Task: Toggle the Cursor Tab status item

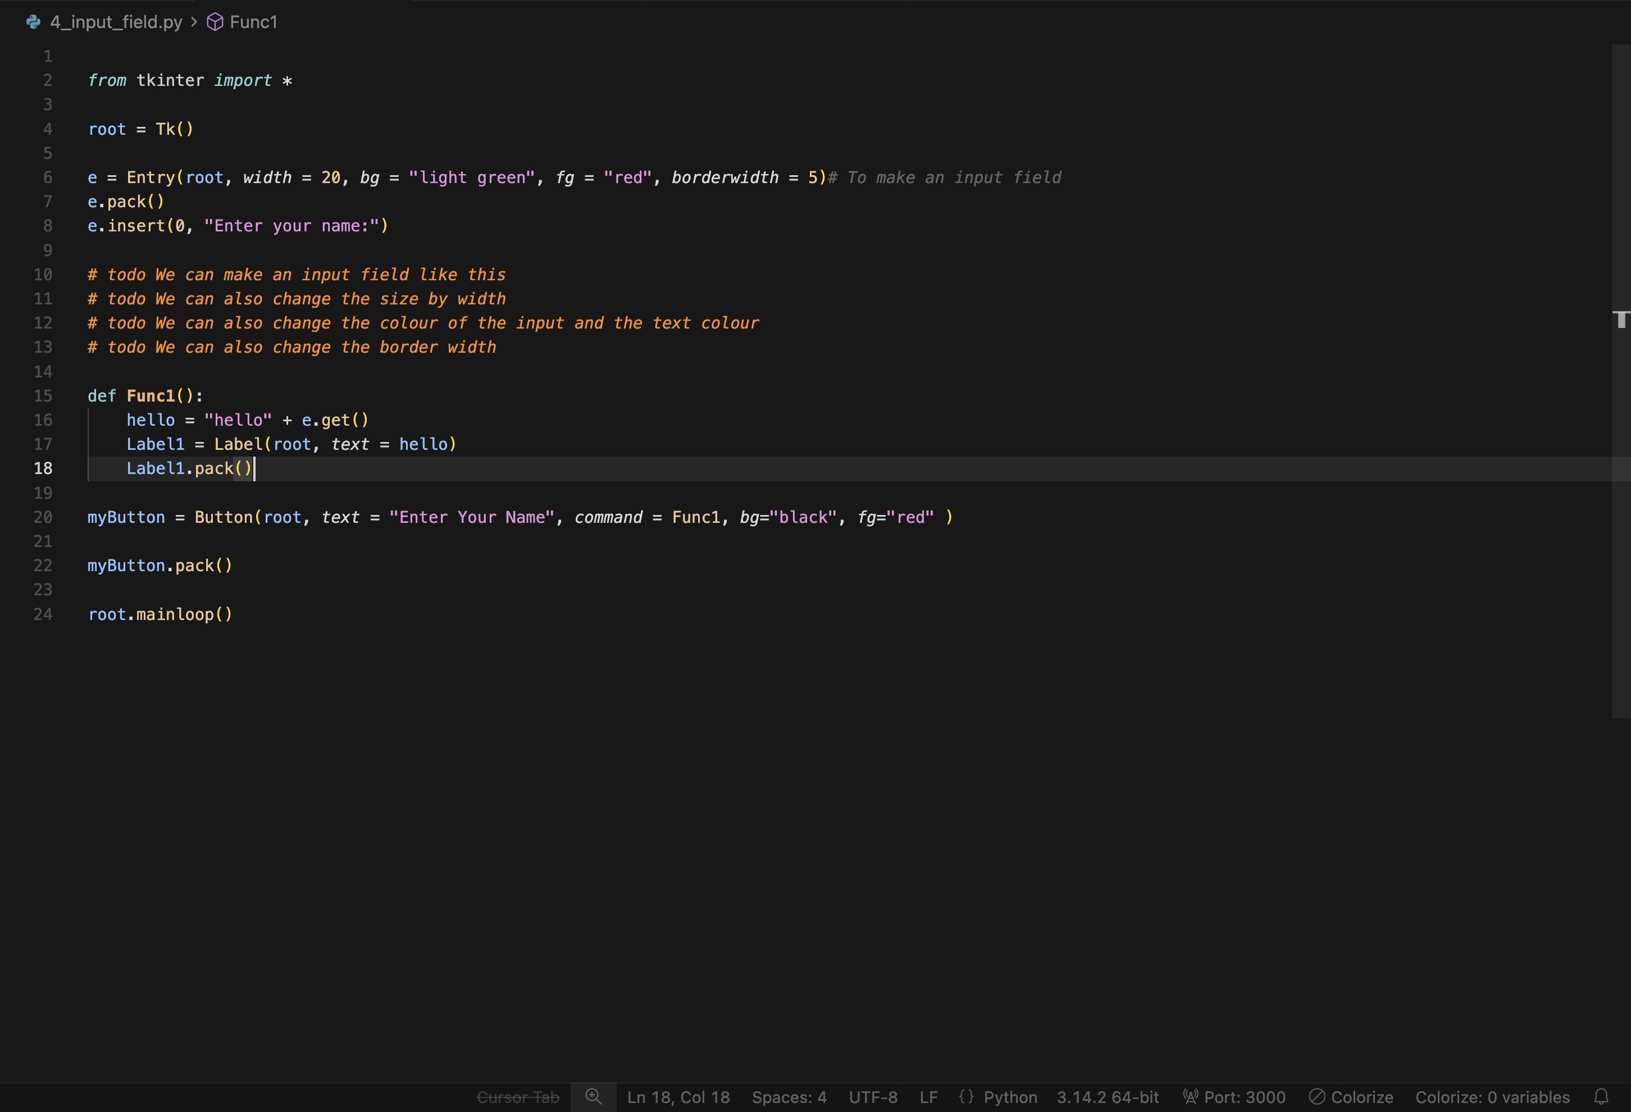Action: click(518, 1097)
